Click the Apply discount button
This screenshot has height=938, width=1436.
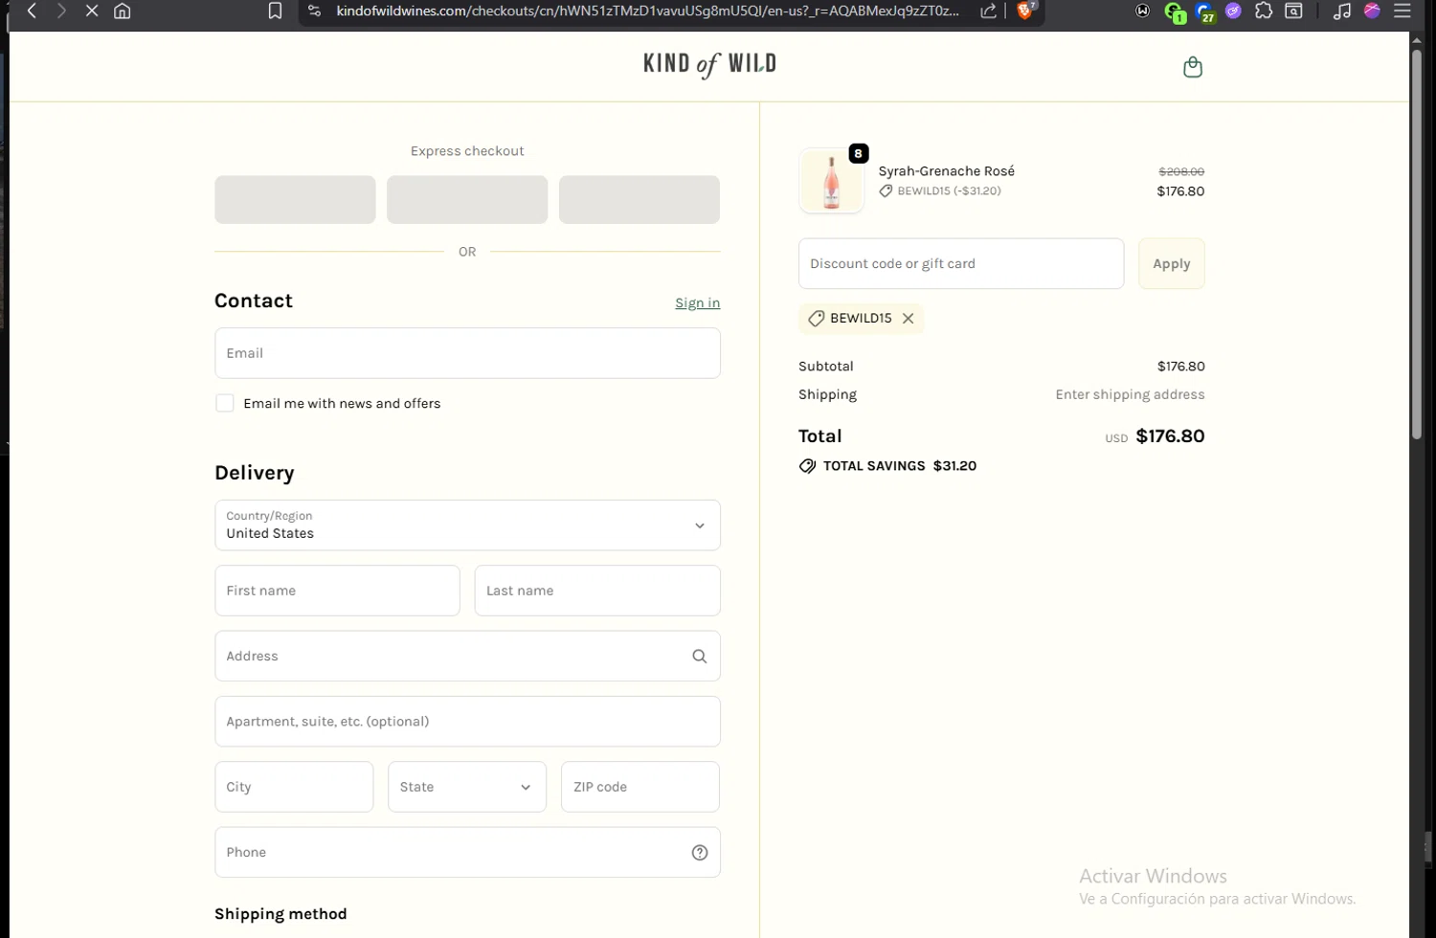[x=1172, y=263]
